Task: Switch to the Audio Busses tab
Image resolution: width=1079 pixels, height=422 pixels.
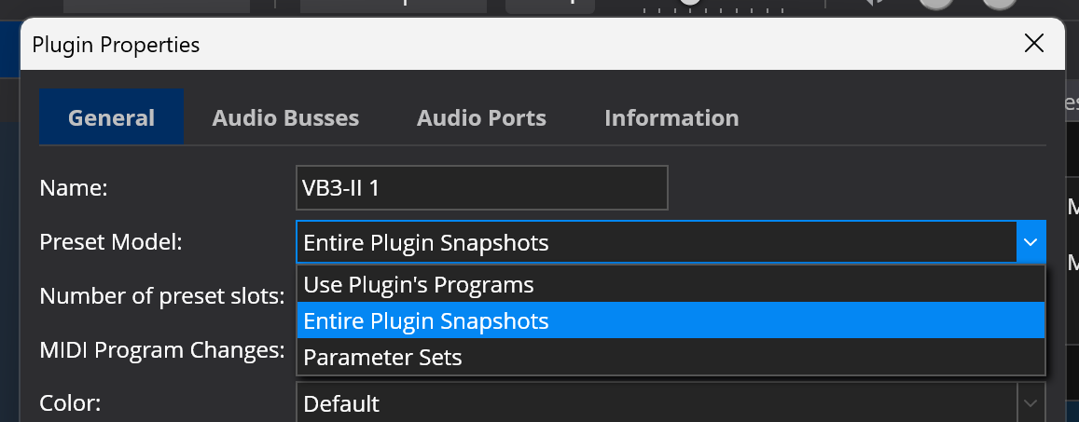Action: pyautogui.click(x=285, y=118)
